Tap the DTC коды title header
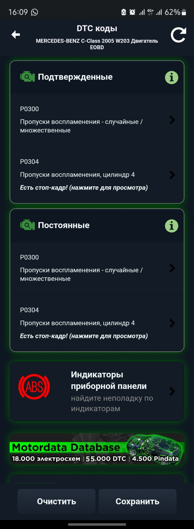The height and width of the screenshot is (529, 194). tap(97, 28)
